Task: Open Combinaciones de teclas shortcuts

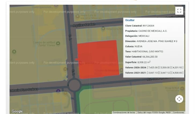Action: click(x=124, y=112)
